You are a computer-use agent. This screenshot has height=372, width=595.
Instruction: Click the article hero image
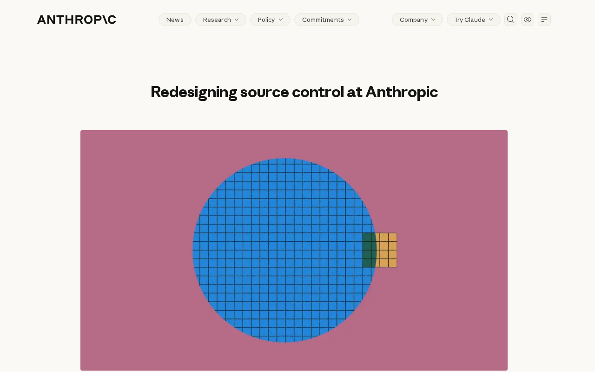tap(294, 250)
